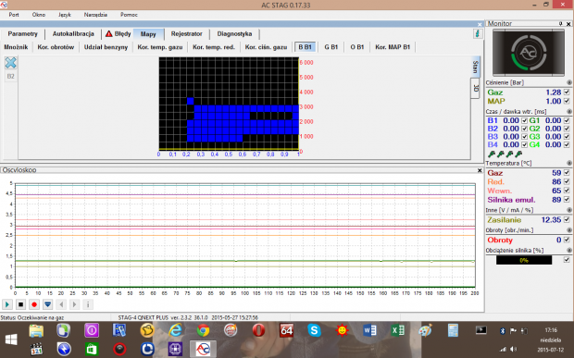Toggle the Gaz pressure checkbox
This screenshot has height=358, width=574.
(567, 93)
